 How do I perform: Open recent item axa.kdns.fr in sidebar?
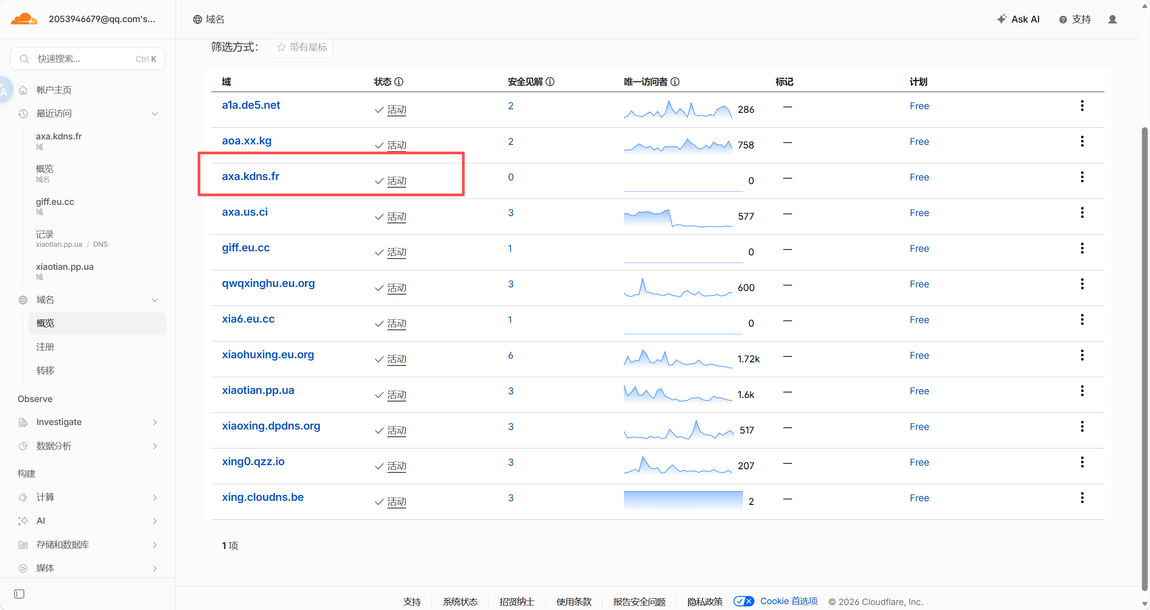pos(59,140)
